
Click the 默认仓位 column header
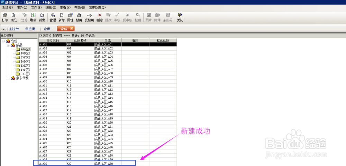point(163,40)
